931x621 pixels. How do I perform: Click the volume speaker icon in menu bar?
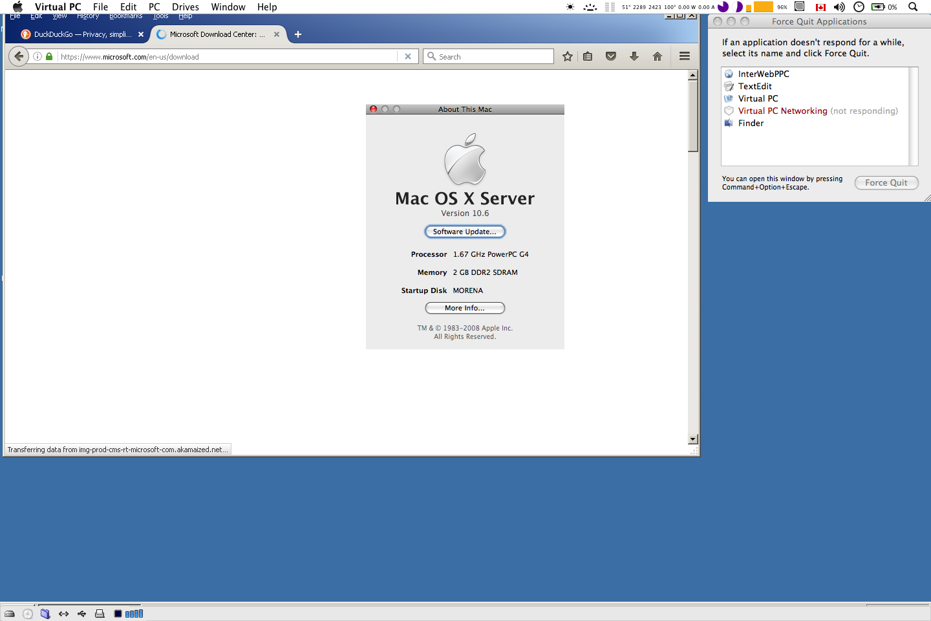click(x=839, y=7)
